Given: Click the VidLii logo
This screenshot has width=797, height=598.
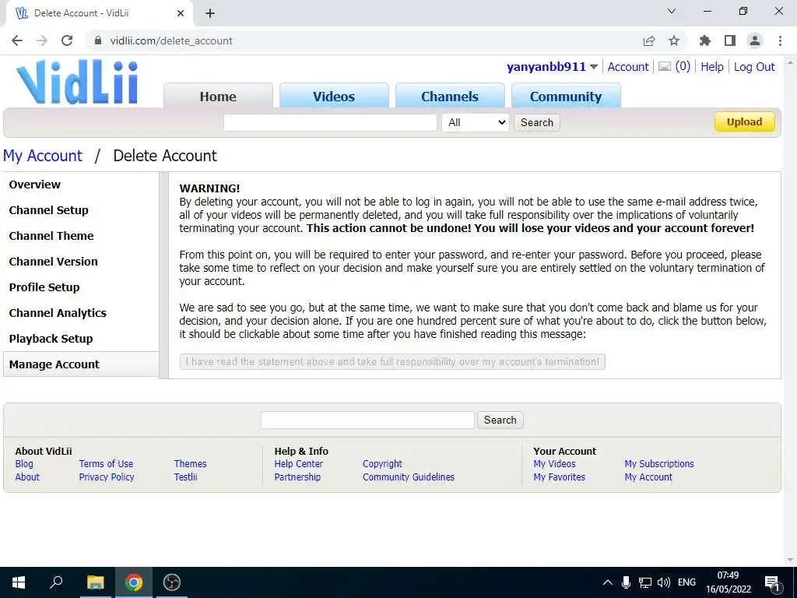Looking at the screenshot, I should click(x=77, y=83).
